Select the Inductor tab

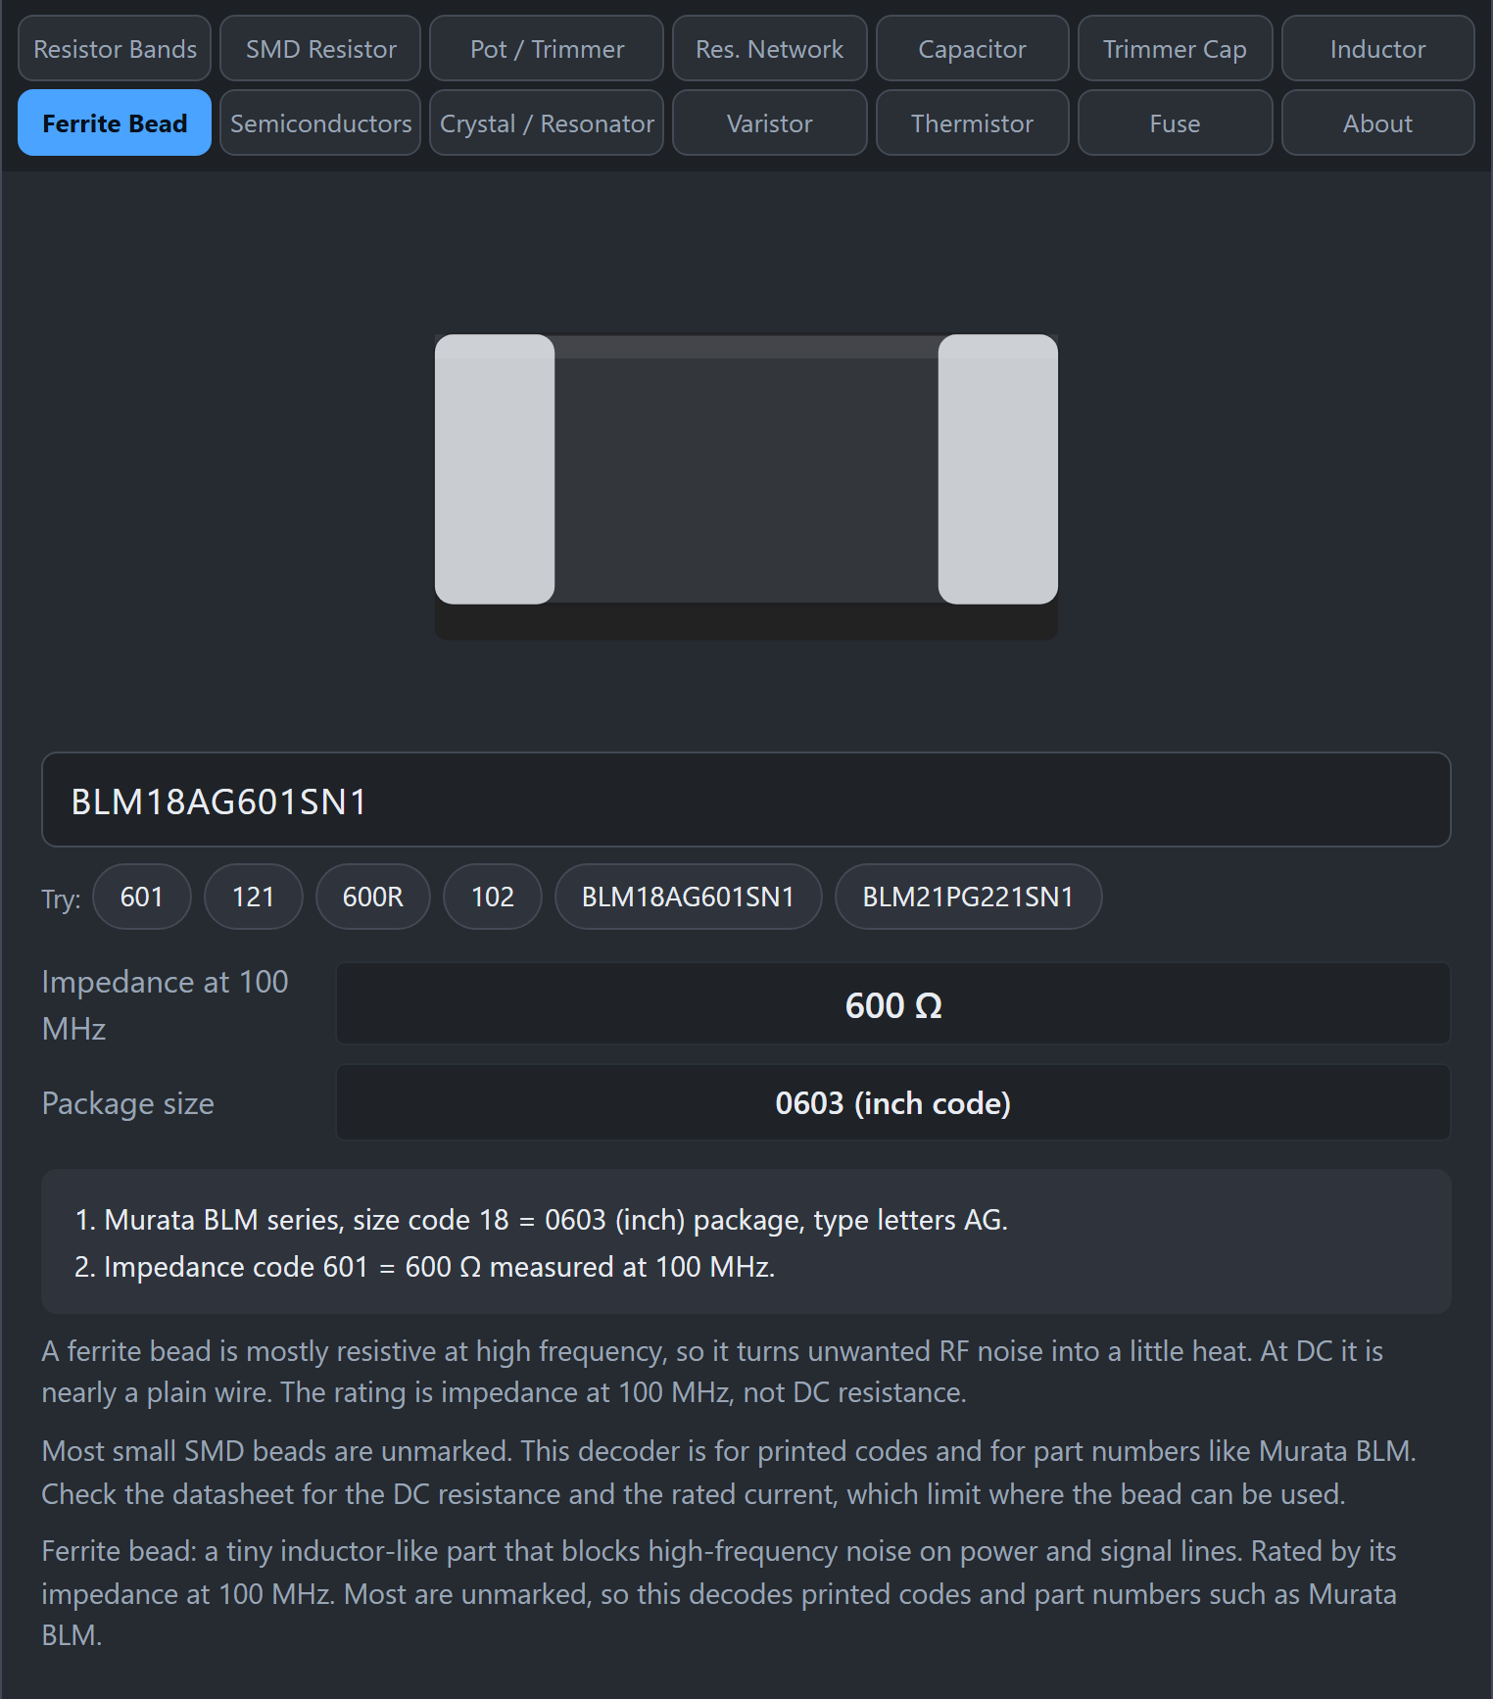(x=1378, y=48)
